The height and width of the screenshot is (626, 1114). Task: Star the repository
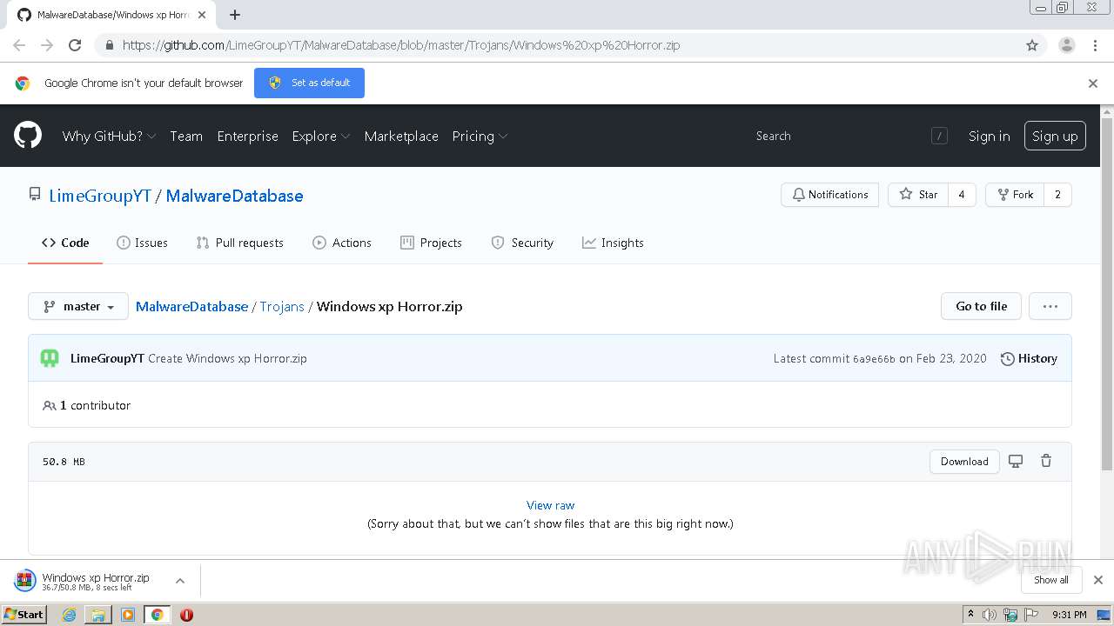(x=918, y=195)
